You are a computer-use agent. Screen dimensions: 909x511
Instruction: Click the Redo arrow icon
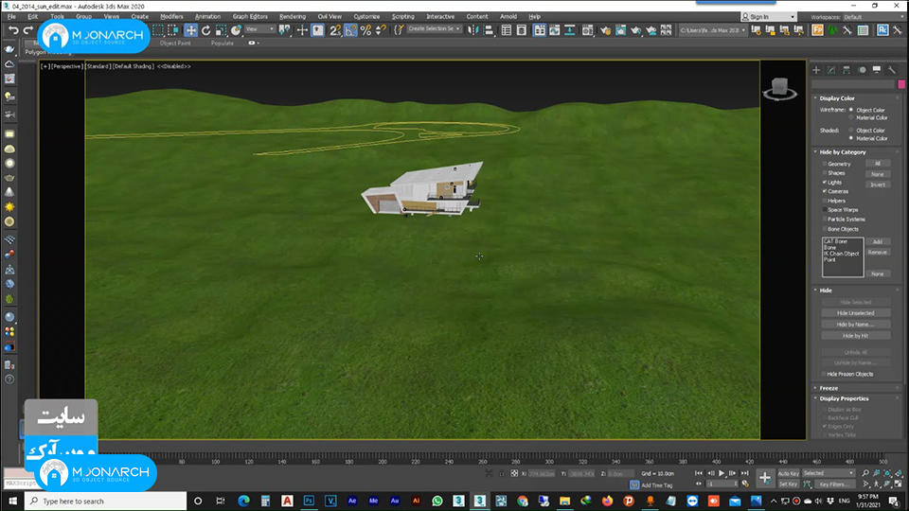[27, 30]
